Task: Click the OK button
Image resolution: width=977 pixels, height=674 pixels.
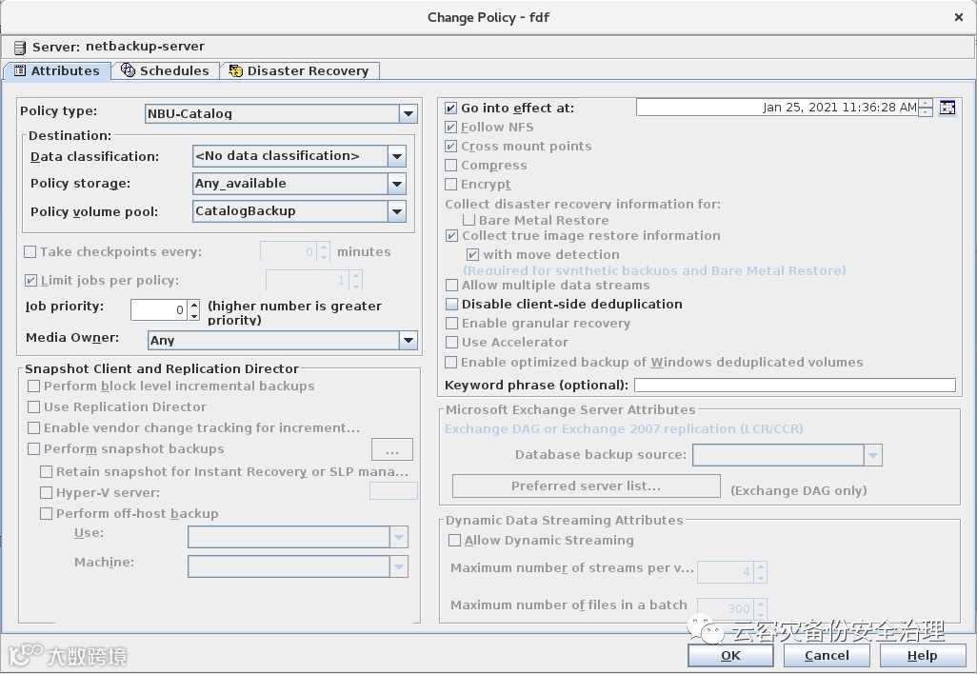Action: [730, 655]
